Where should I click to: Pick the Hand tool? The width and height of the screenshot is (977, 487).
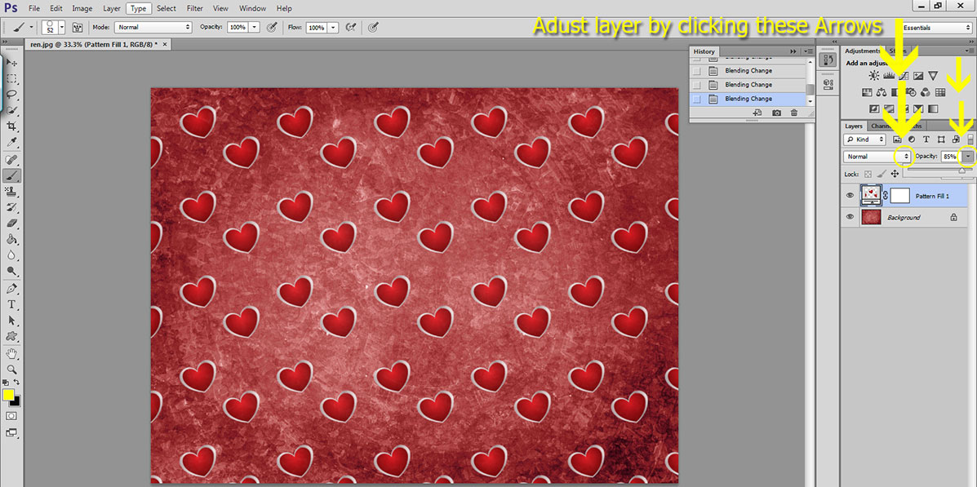coord(11,354)
